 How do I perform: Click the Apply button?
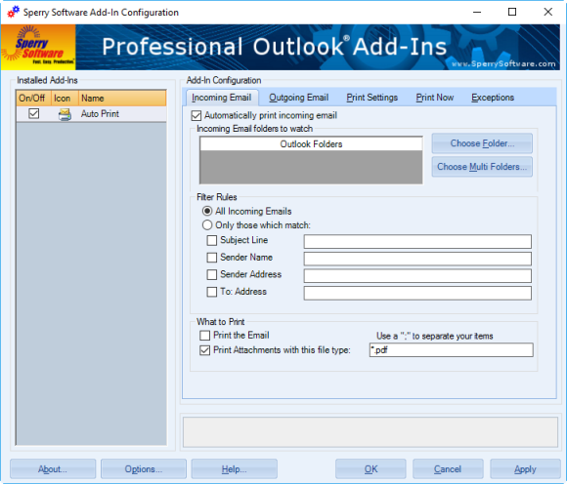525,469
